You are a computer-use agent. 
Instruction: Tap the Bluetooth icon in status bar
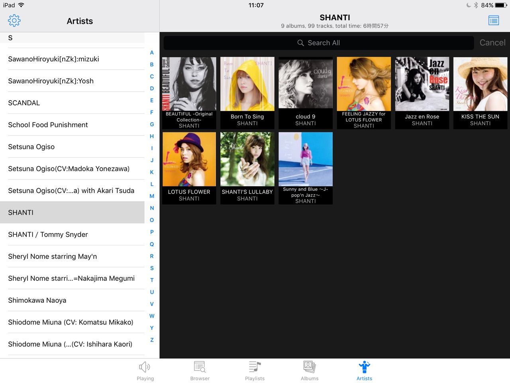[x=476, y=5]
